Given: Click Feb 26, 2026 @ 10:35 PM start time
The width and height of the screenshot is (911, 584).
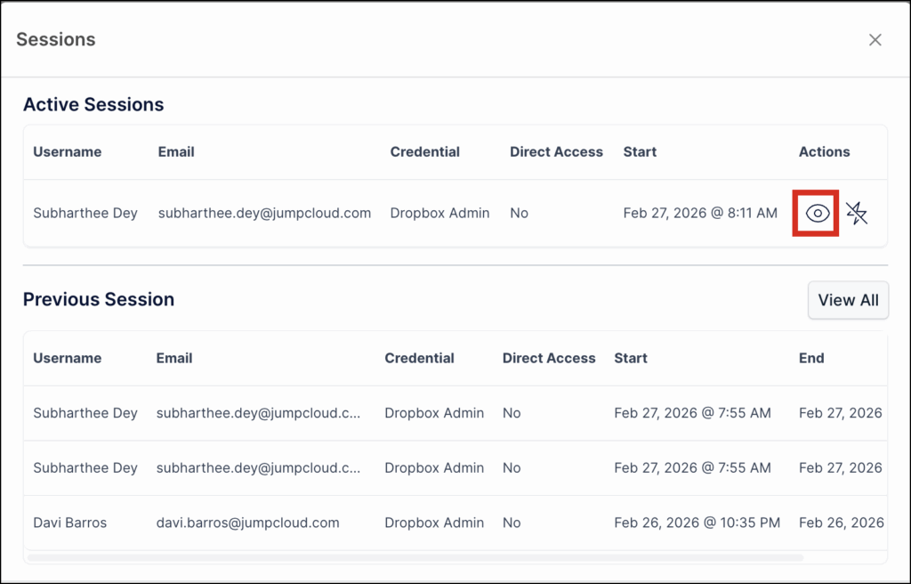Looking at the screenshot, I should [x=697, y=523].
